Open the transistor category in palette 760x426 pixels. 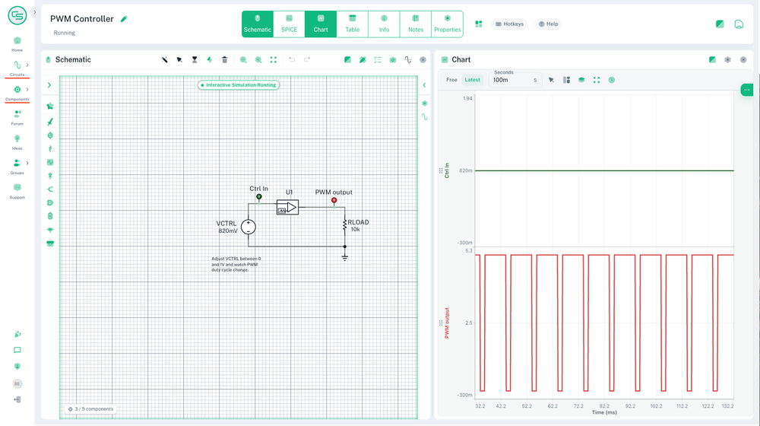[50, 189]
